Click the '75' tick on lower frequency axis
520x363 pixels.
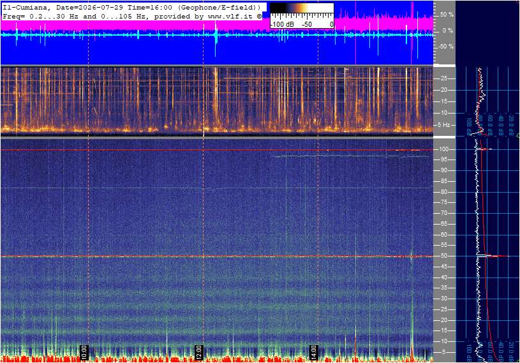(x=443, y=202)
